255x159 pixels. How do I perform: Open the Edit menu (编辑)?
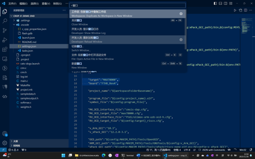[x=23, y=4]
